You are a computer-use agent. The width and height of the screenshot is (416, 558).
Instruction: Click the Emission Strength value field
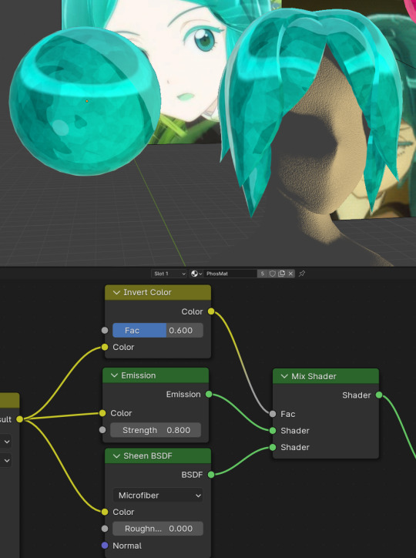(x=156, y=430)
